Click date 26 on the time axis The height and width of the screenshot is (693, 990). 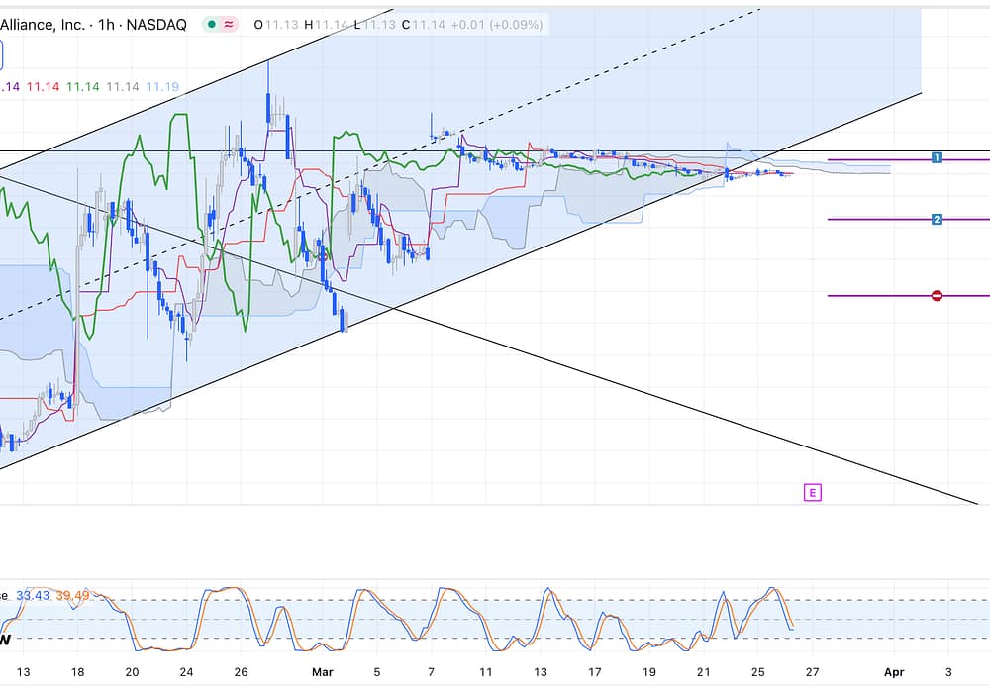241,671
